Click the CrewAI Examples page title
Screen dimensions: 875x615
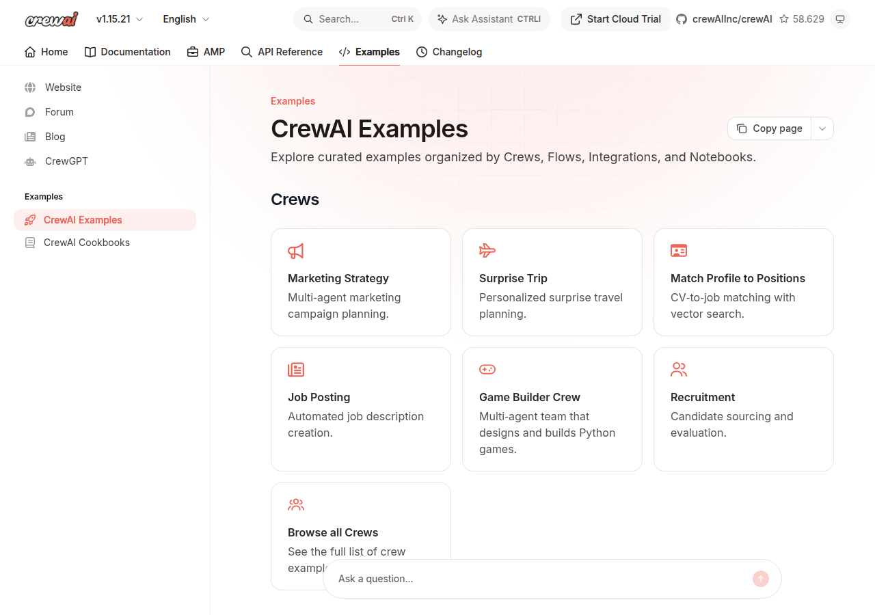pos(369,128)
